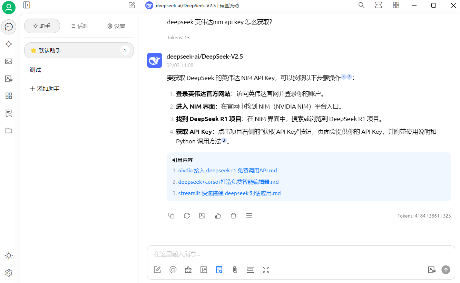Viewport: 460px width, 283px height.
Task: Expand the input box fullscreen
Action: pyautogui.click(x=266, y=270)
